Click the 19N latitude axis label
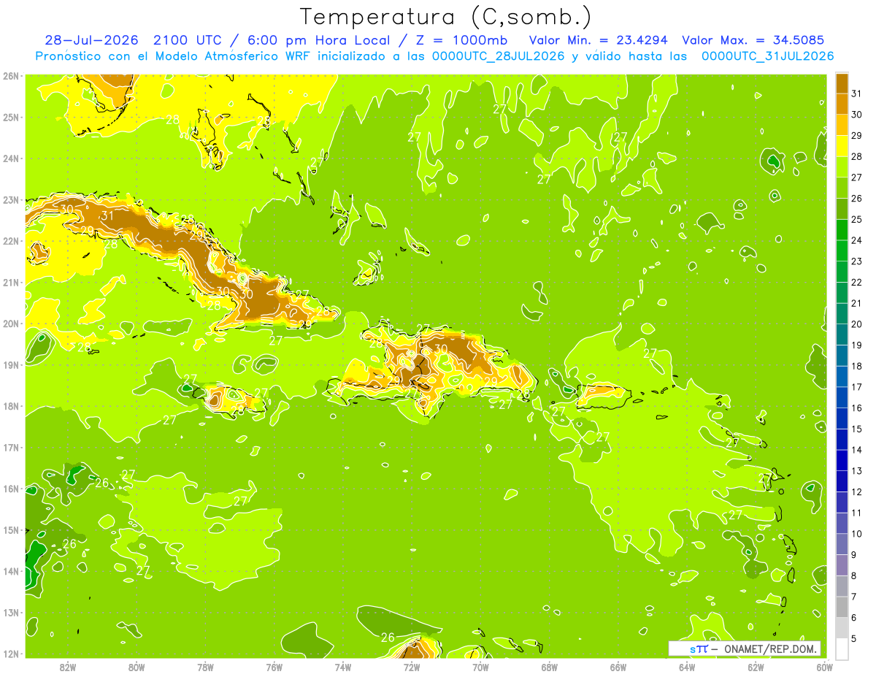 point(10,365)
